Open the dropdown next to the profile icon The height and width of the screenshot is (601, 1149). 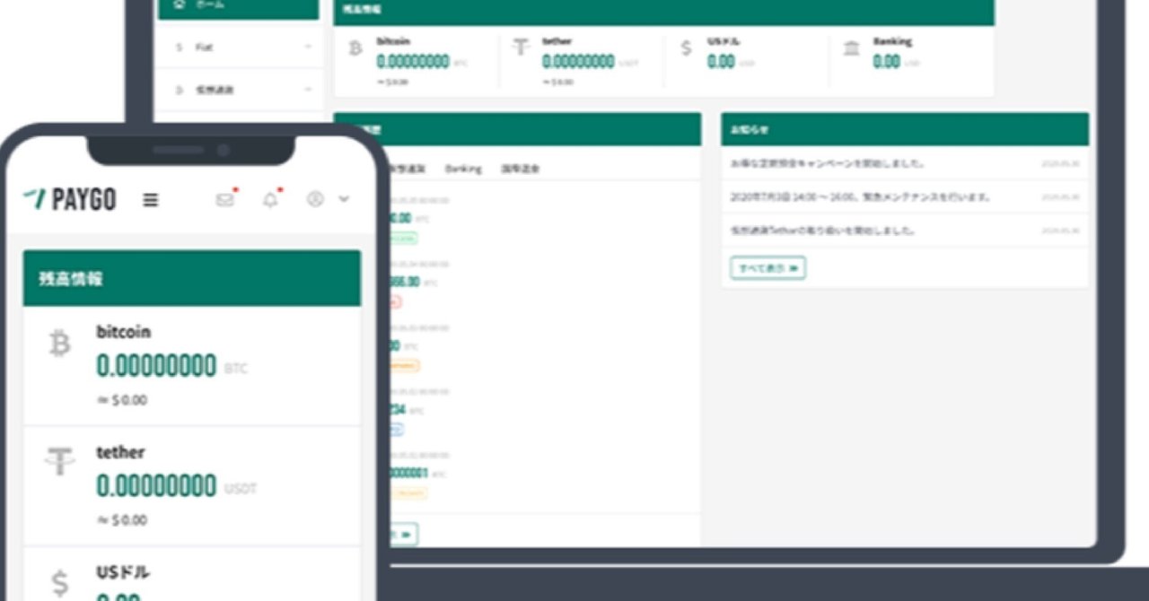(x=342, y=201)
